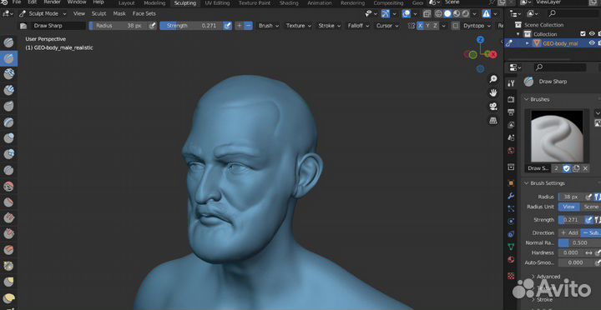Image resolution: width=601 pixels, height=310 pixels.
Task: Open the File menu
Action: [17, 2]
